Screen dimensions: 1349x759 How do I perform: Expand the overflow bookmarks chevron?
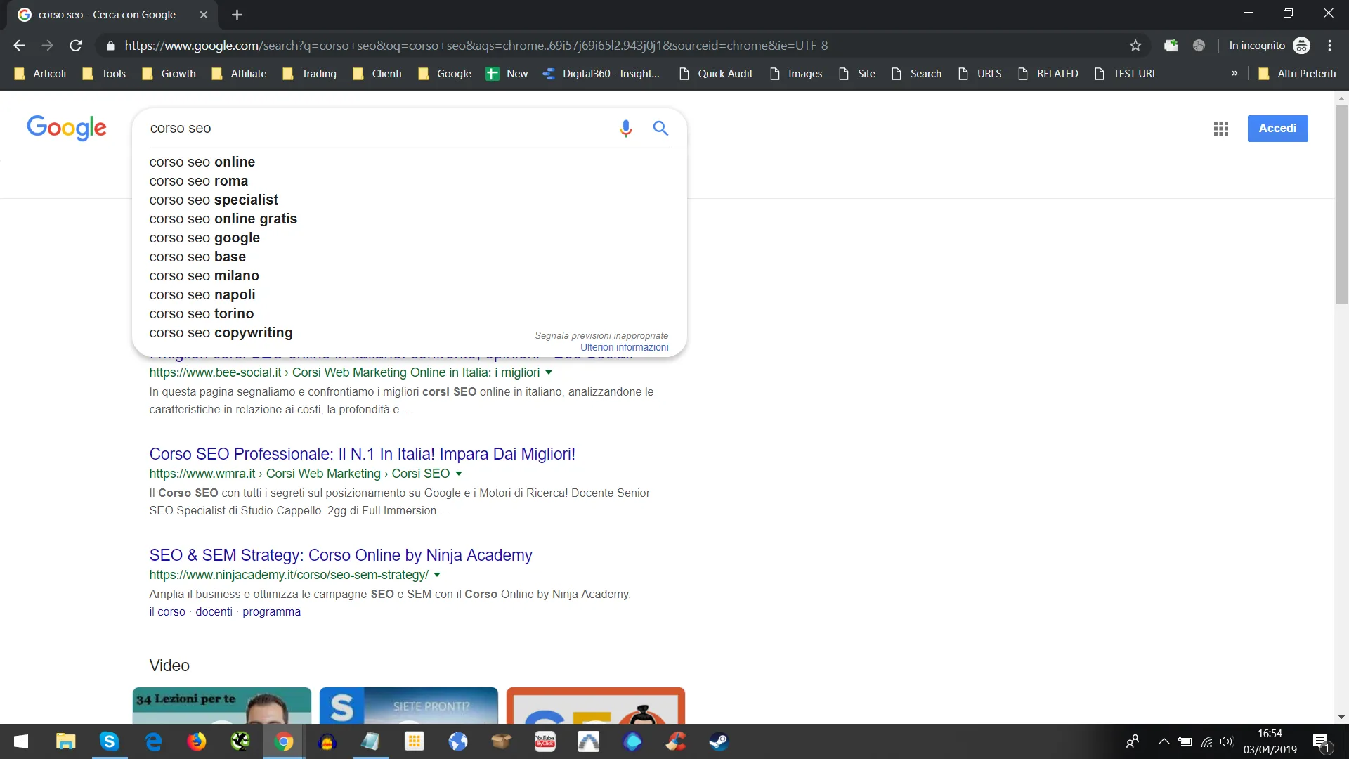pos(1234,74)
